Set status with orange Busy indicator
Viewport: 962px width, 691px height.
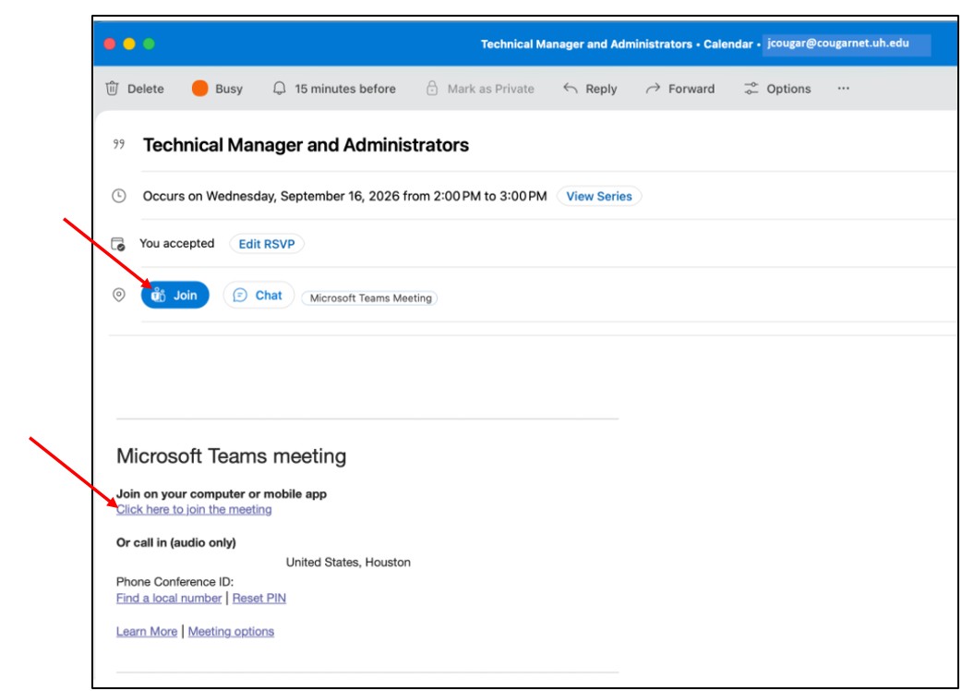click(217, 89)
